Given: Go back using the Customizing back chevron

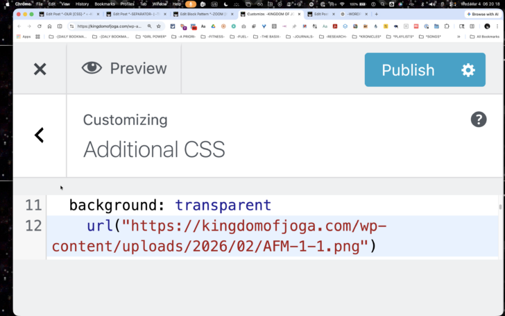Looking at the screenshot, I should coord(40,135).
